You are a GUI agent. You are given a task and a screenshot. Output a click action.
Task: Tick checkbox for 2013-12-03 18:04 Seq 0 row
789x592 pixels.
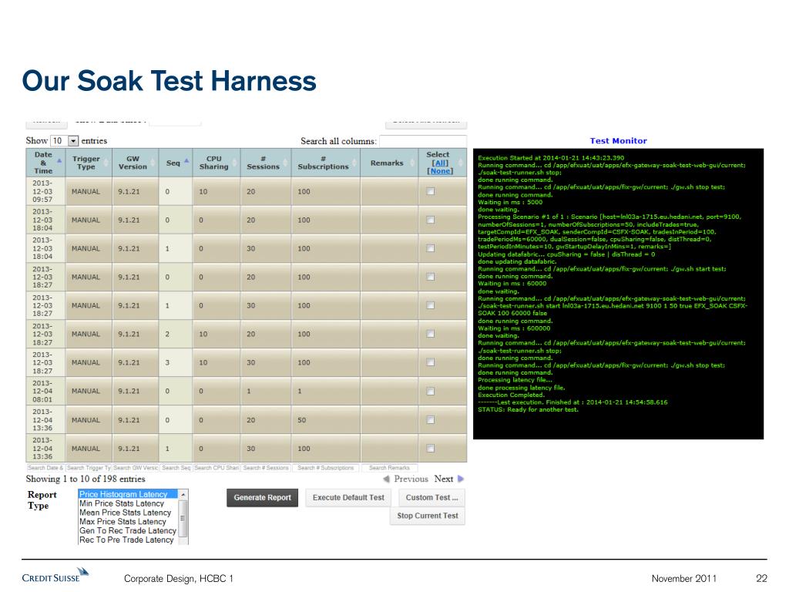point(430,220)
